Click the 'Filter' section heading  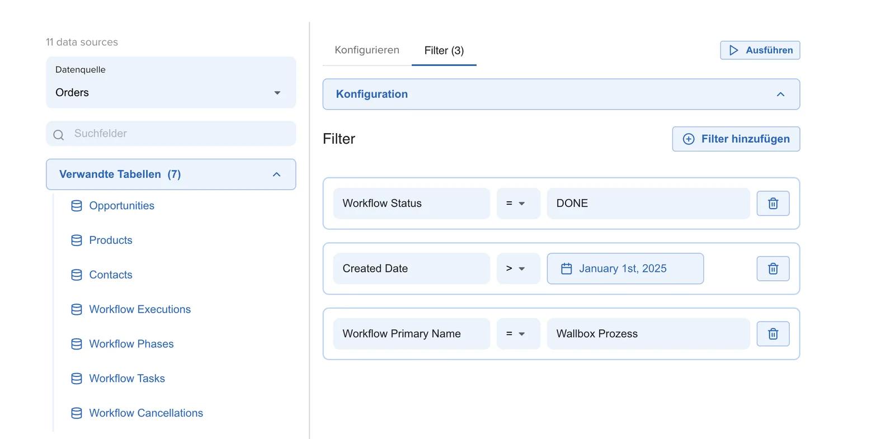pos(339,139)
